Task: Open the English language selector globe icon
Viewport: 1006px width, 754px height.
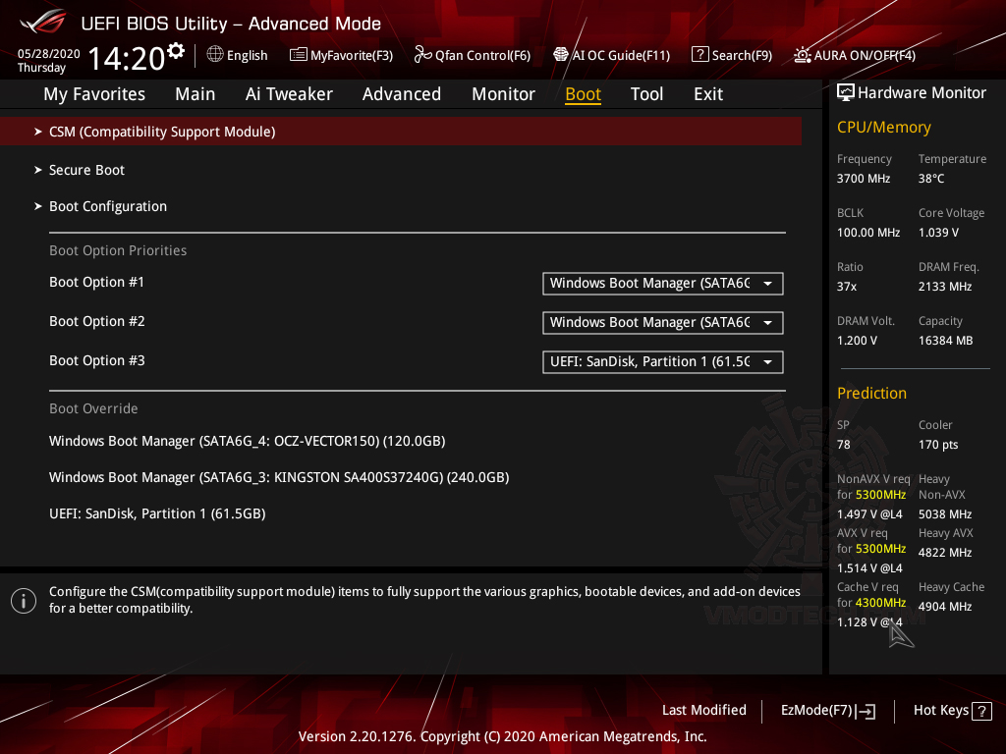Action: [x=215, y=55]
